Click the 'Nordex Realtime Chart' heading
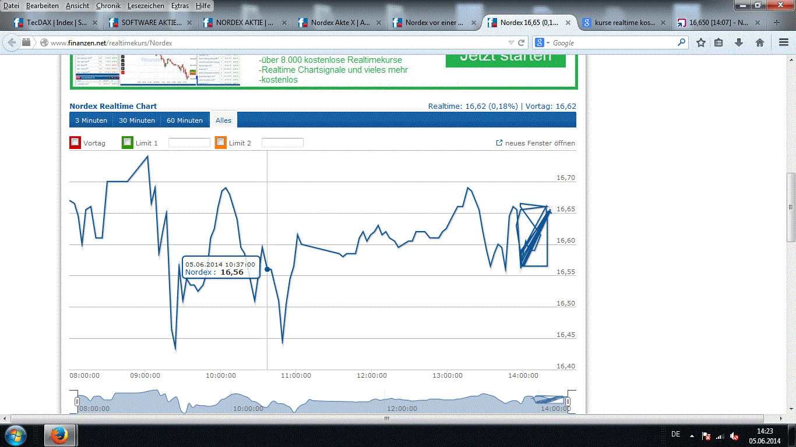This screenshot has width=796, height=447. [113, 107]
